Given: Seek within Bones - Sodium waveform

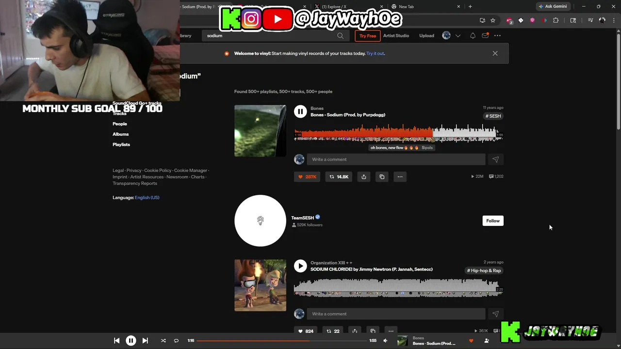Looking at the screenshot, I should tap(398, 132).
